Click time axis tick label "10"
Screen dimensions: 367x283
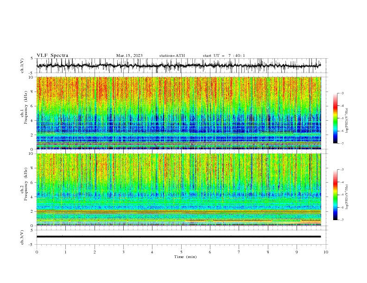(x=326, y=252)
